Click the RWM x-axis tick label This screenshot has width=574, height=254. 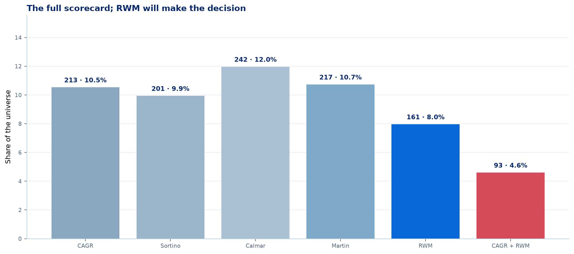pyautogui.click(x=426, y=246)
